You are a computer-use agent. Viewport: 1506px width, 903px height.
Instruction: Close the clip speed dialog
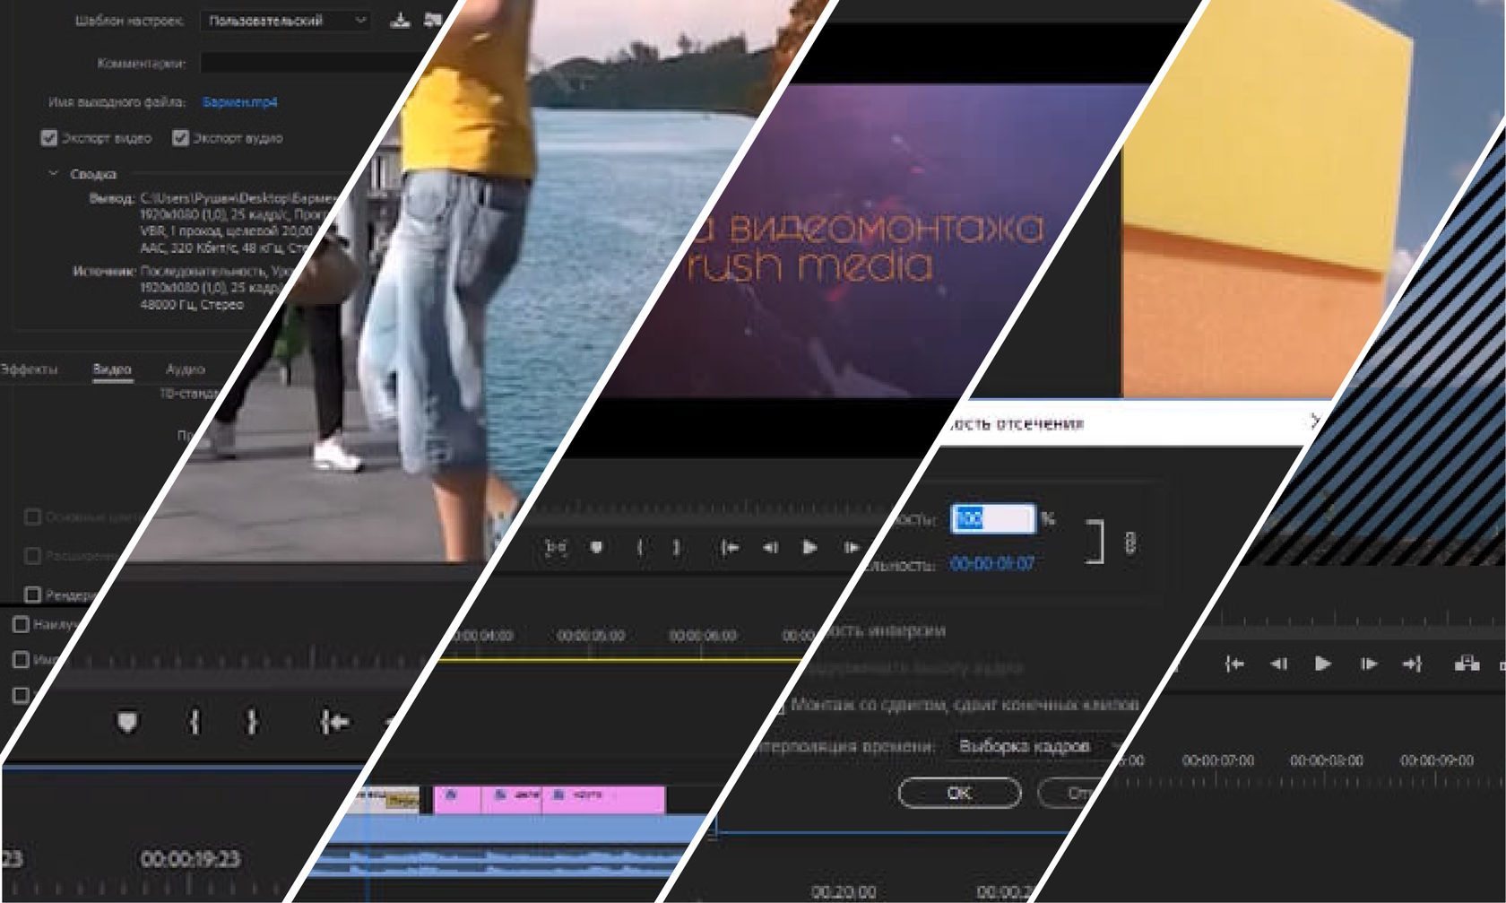(x=1314, y=421)
